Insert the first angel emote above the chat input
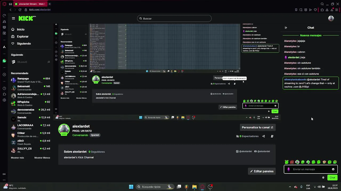 point(287,162)
